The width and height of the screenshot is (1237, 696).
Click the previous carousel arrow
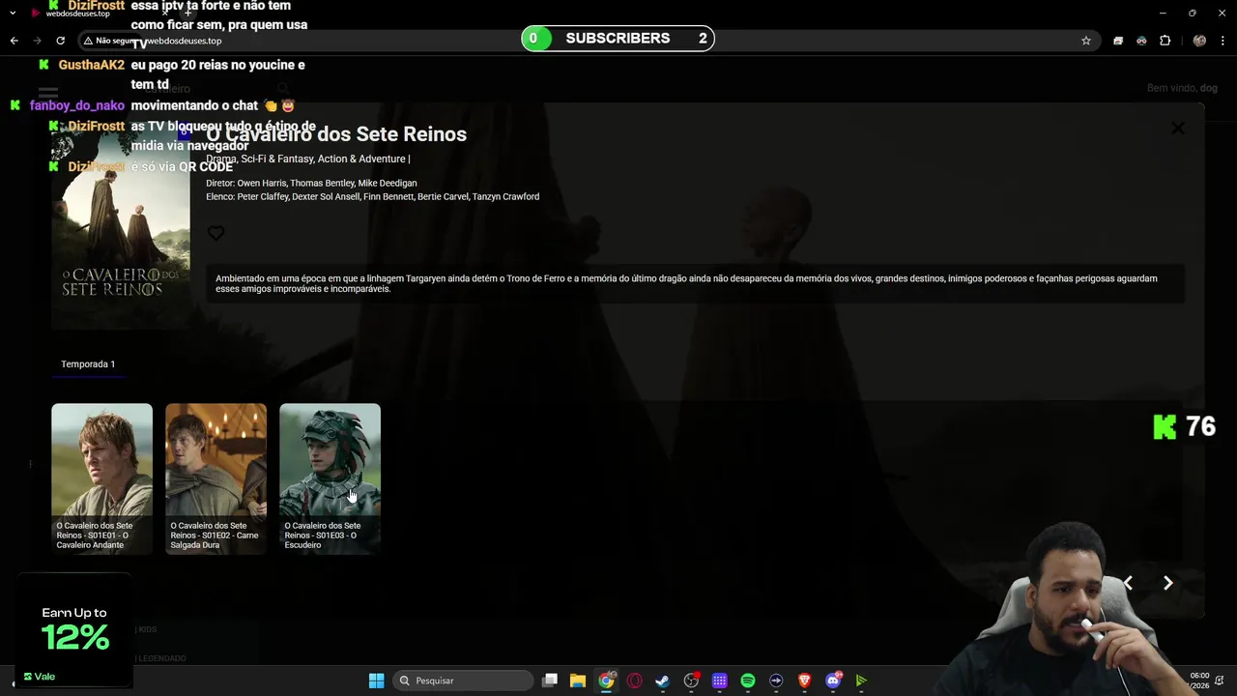1128,583
